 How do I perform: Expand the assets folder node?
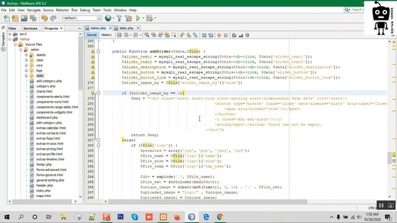click(x=26, y=55)
